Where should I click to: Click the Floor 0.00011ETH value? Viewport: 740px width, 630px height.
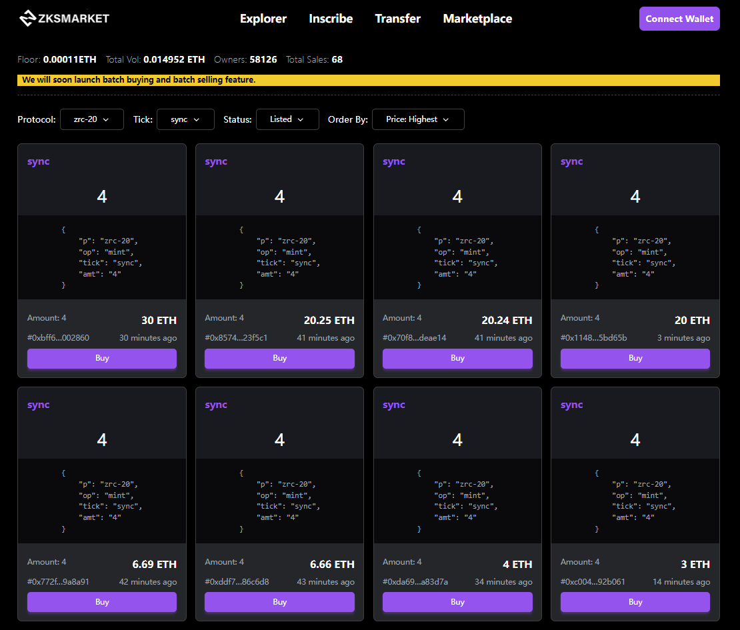point(70,59)
